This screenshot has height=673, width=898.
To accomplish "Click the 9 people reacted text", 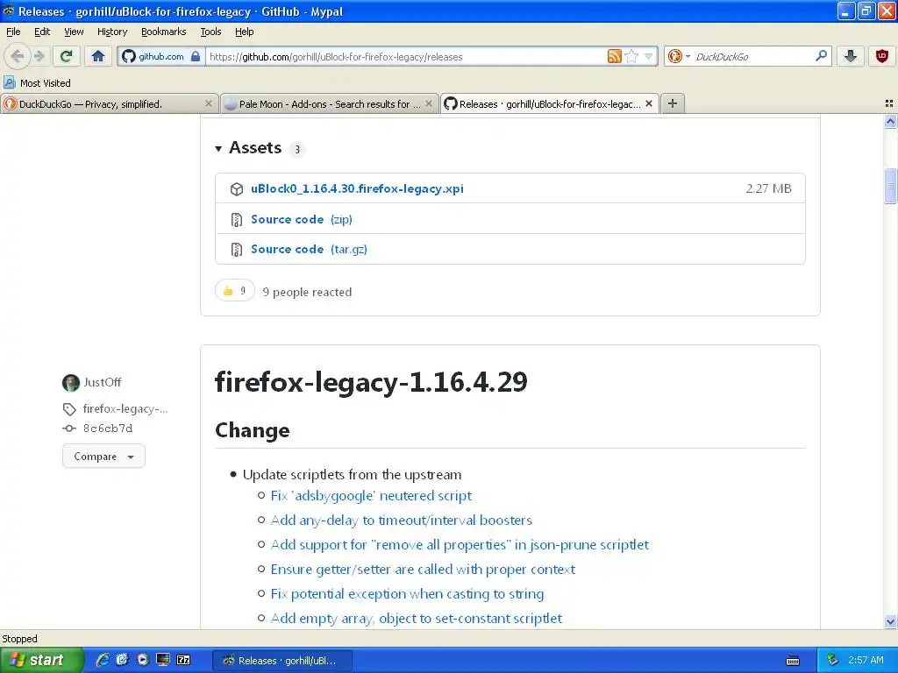I will pos(307,292).
